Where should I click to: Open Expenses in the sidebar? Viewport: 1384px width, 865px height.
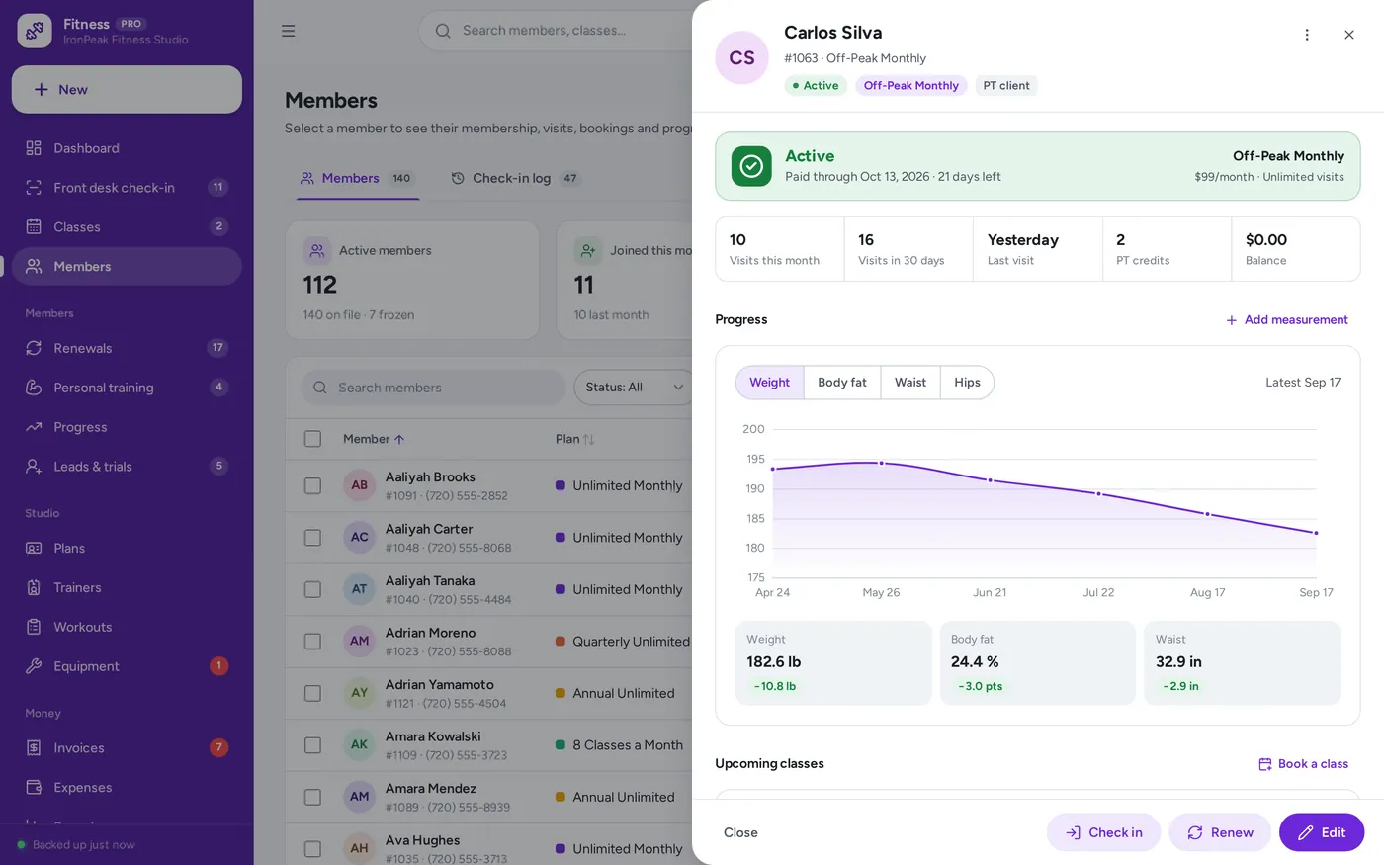tap(127, 788)
